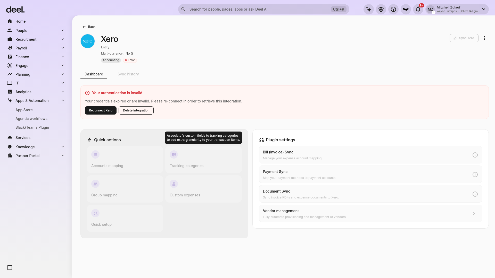Expand the Partner Portal chevron
This screenshot has width=495, height=278.
(x=63, y=155)
